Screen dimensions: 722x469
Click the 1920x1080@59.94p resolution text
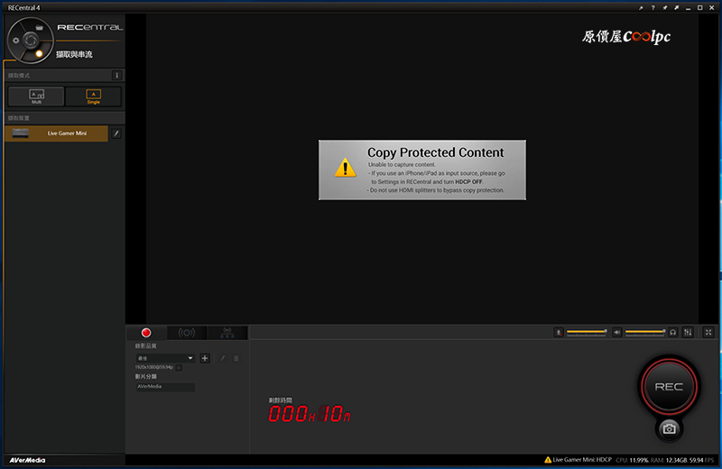click(x=154, y=367)
